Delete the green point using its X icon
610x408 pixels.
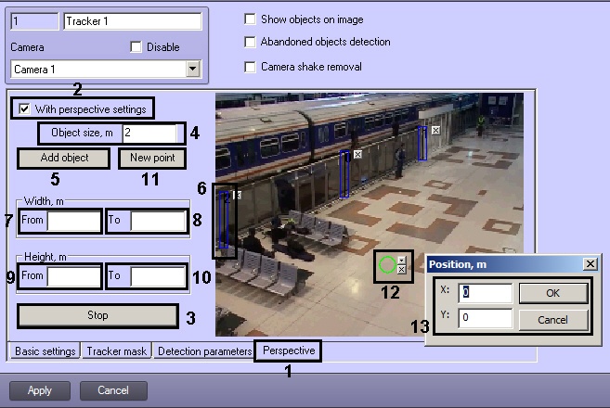point(401,270)
